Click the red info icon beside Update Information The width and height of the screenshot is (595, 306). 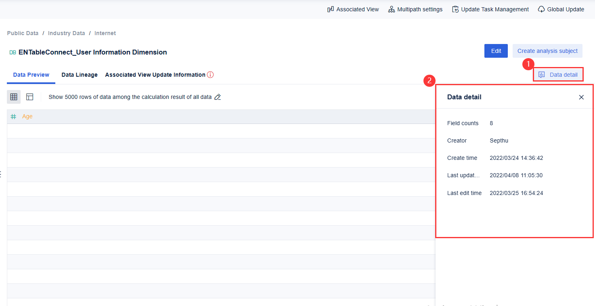(210, 75)
